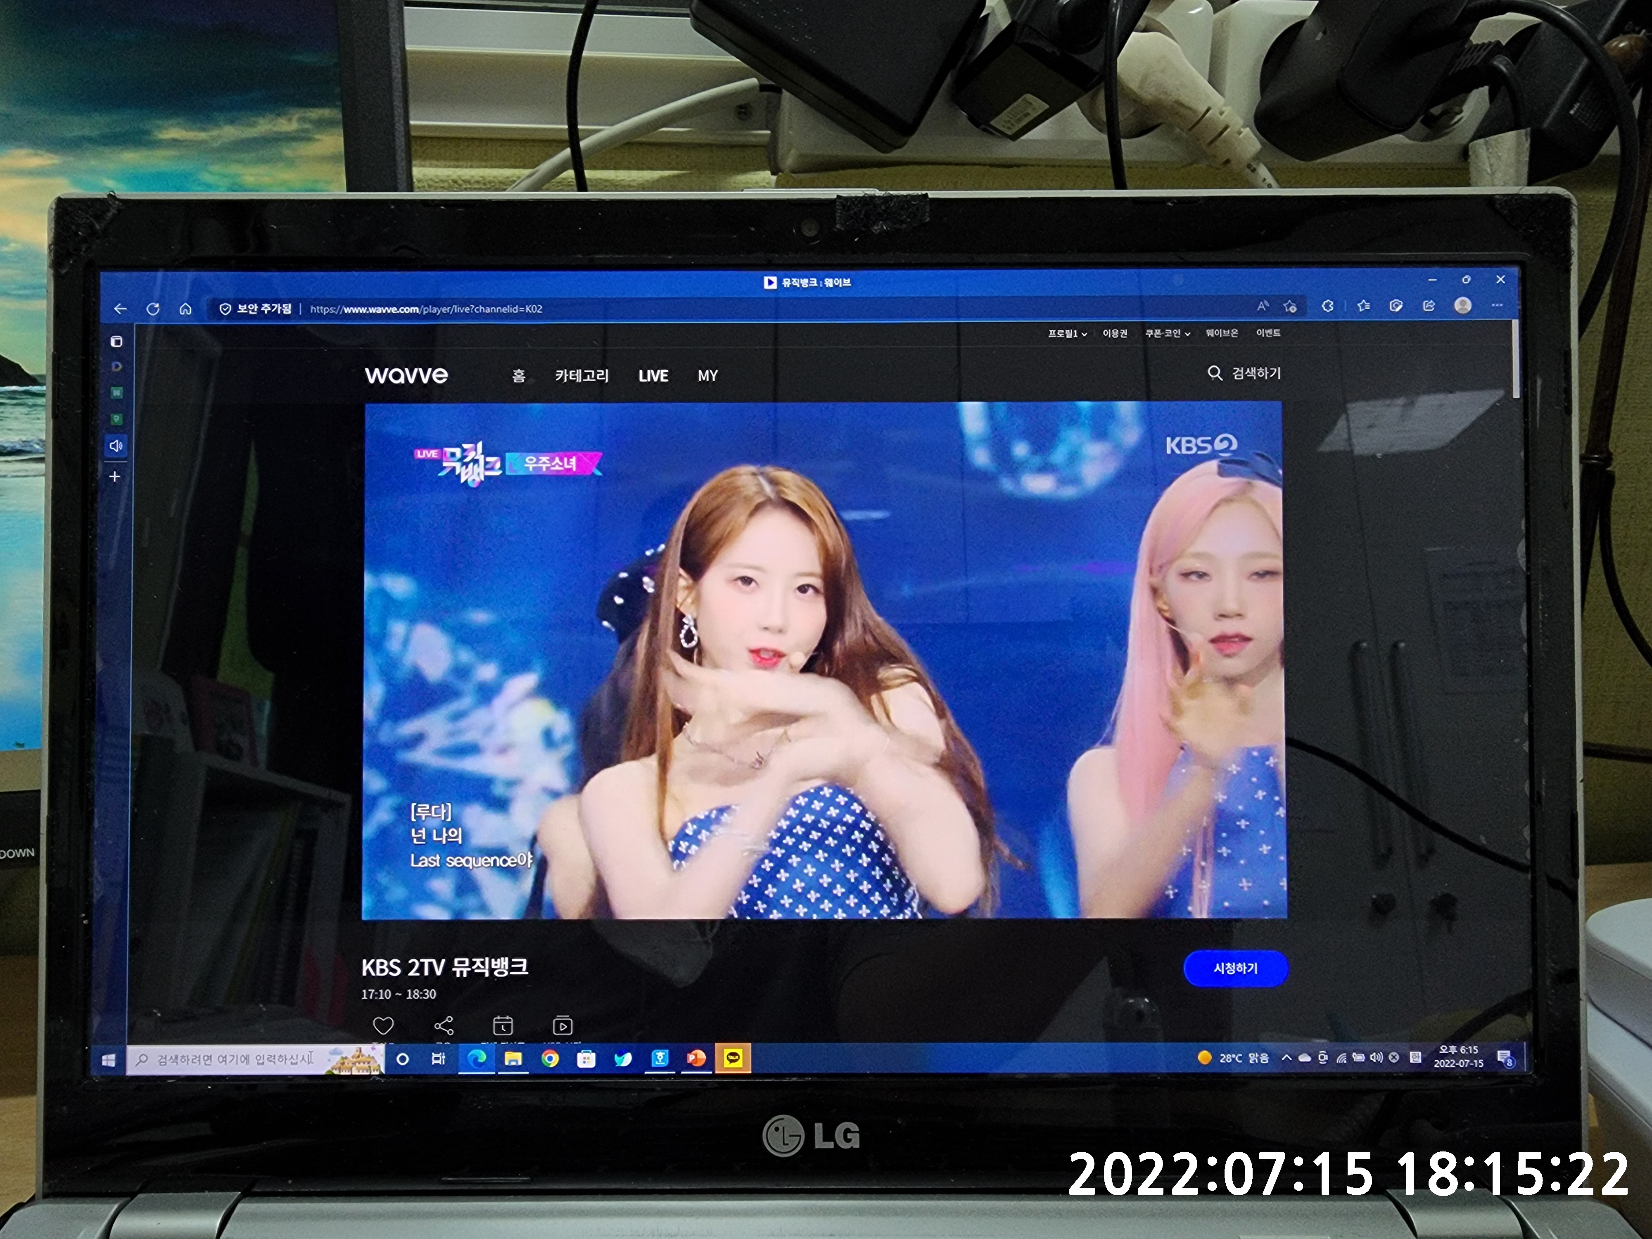The image size is (1652, 1239).
Task: Click the Windows taskbar search box
Action: coord(255,1060)
